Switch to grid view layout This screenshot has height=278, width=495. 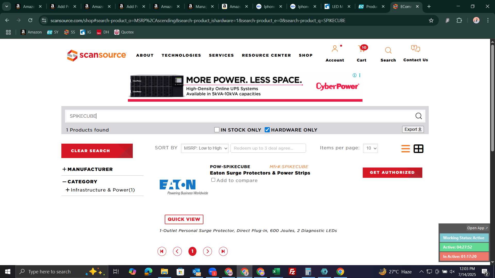pos(418,149)
